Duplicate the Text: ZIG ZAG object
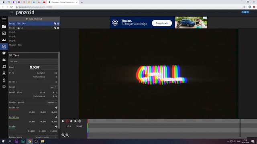This screenshot has width=257, height=144. pos(55,24)
